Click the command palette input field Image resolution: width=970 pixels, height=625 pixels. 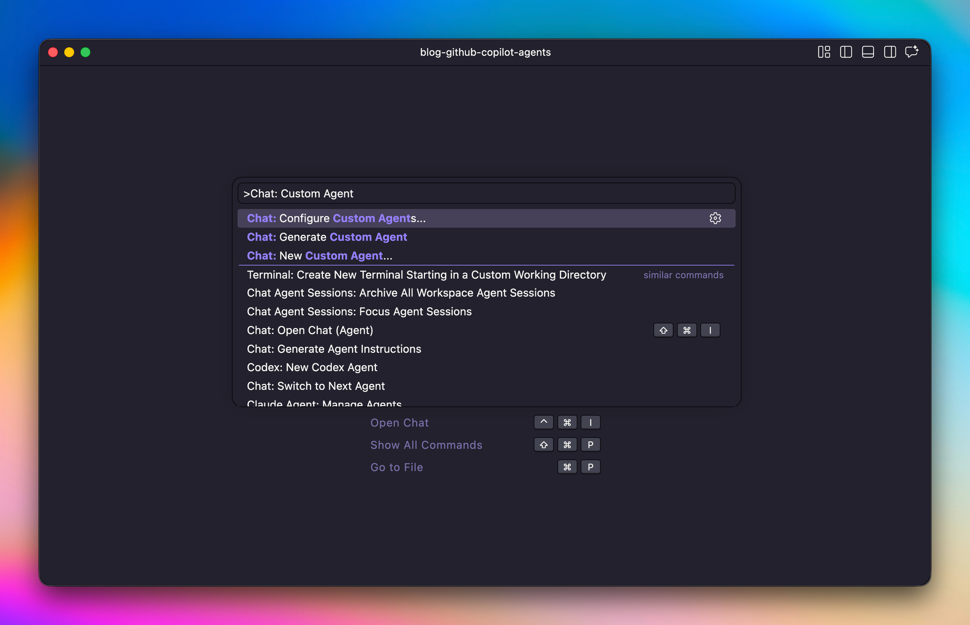pyautogui.click(x=486, y=194)
